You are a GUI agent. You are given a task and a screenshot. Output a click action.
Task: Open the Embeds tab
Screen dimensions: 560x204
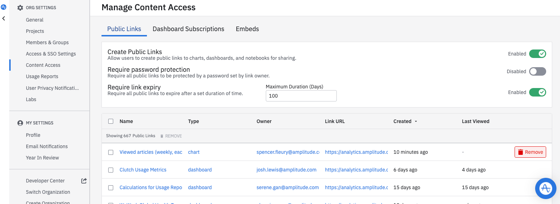[x=247, y=29]
